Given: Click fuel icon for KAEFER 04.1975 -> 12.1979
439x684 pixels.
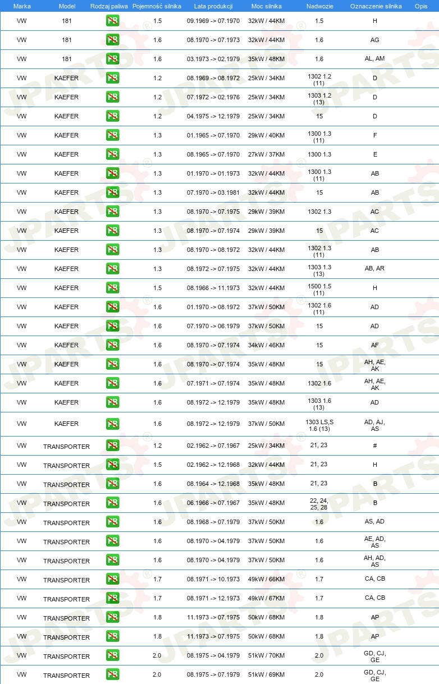Looking at the screenshot, I should coord(112,117).
